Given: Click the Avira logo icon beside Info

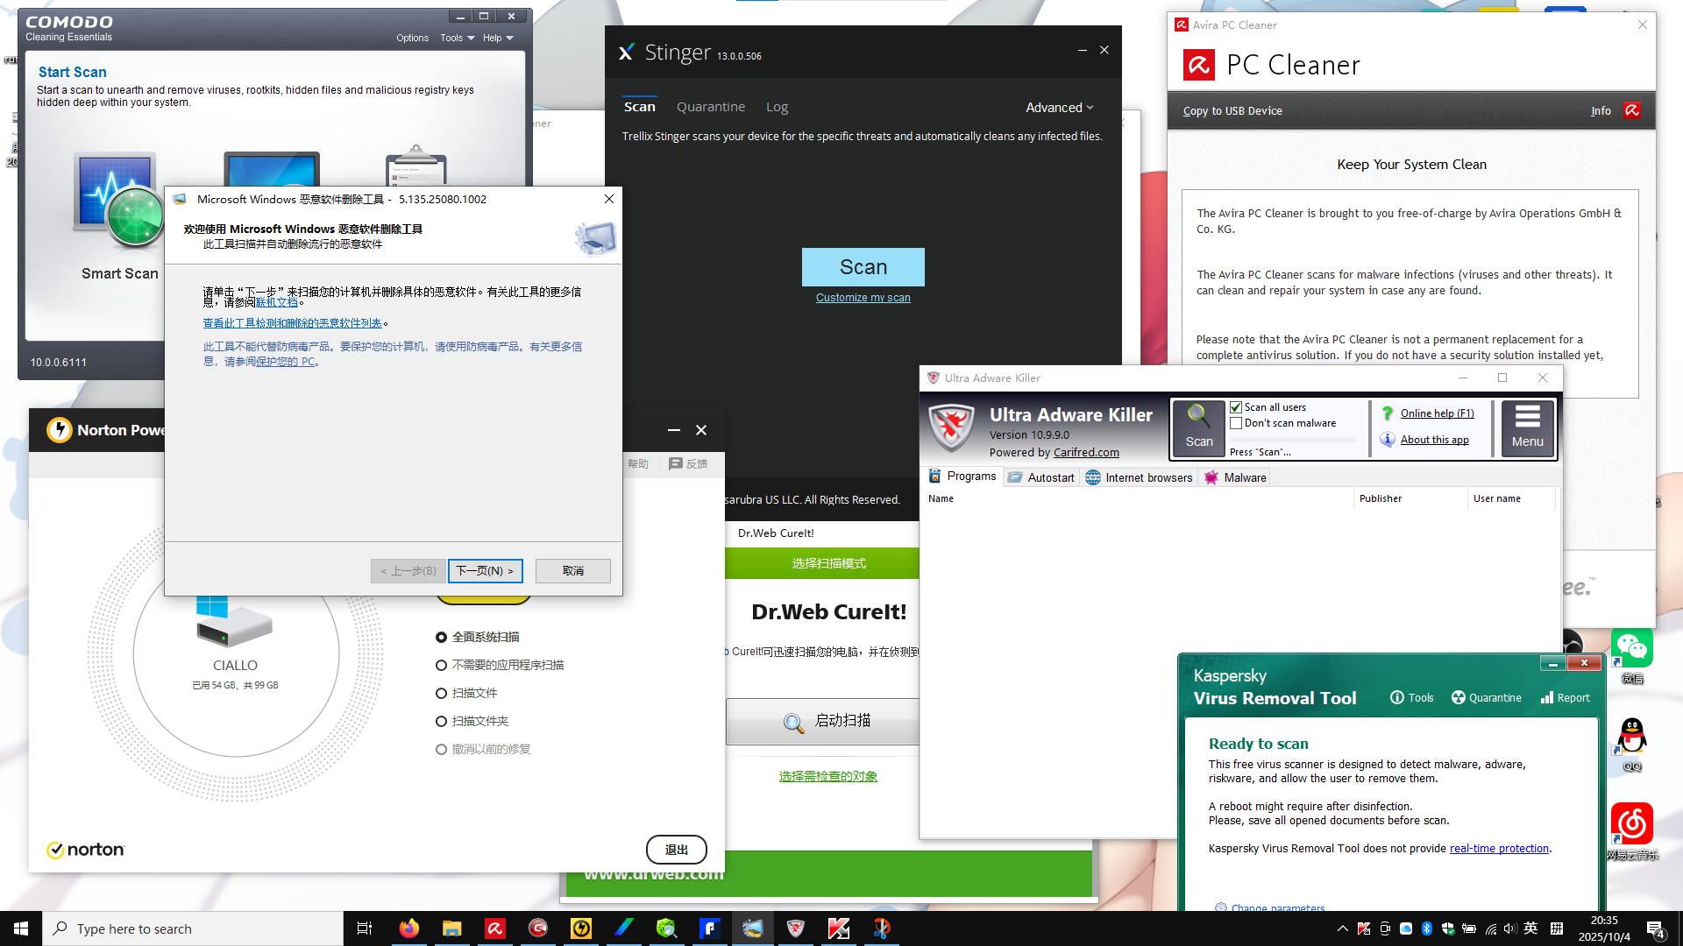Looking at the screenshot, I should click(x=1631, y=110).
